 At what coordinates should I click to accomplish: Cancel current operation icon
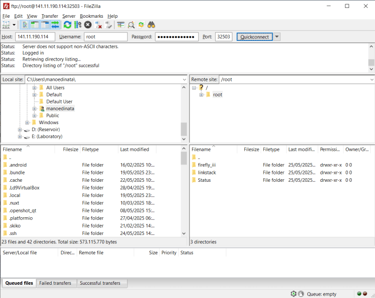(88, 25)
